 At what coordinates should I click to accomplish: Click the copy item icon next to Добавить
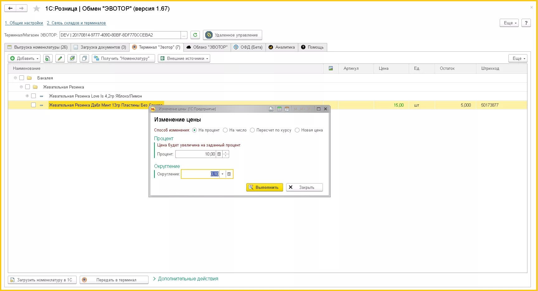tap(48, 58)
